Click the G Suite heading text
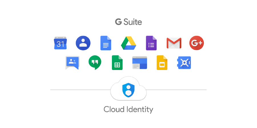257x128 pixels. pos(128,22)
